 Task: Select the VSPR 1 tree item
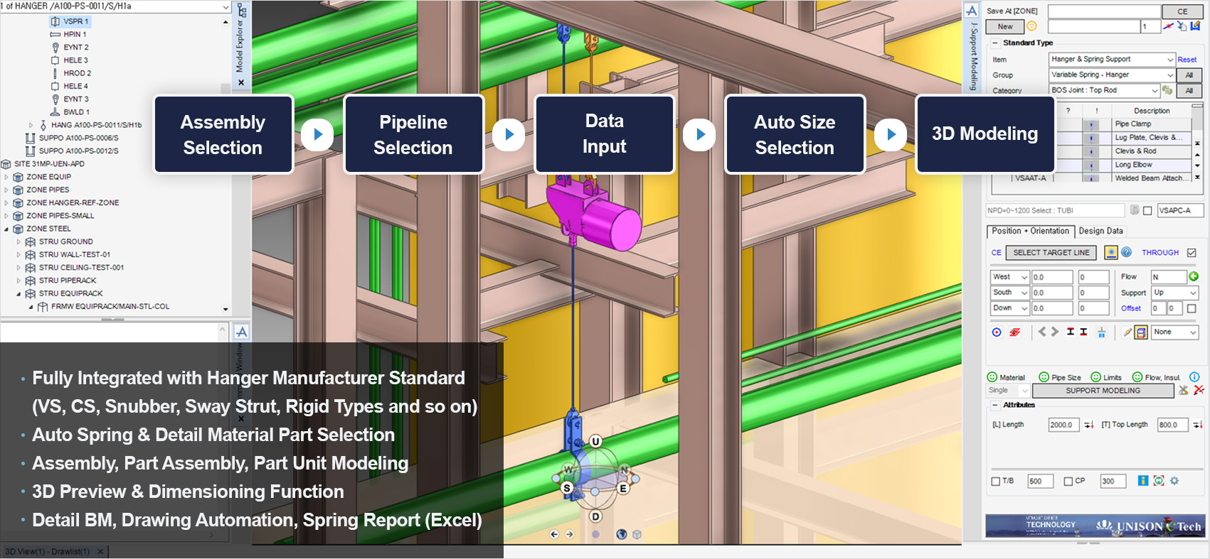click(x=70, y=21)
